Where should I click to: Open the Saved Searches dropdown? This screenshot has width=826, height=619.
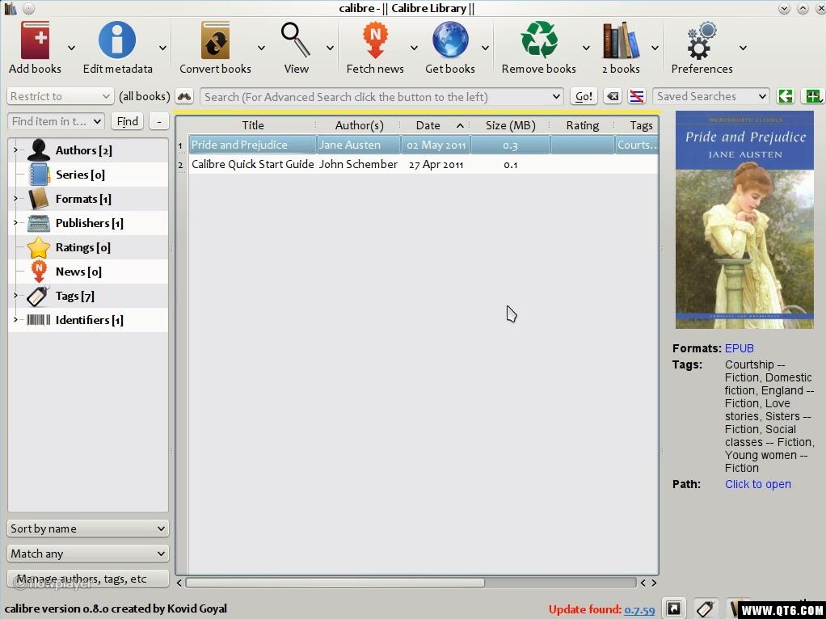pos(710,96)
